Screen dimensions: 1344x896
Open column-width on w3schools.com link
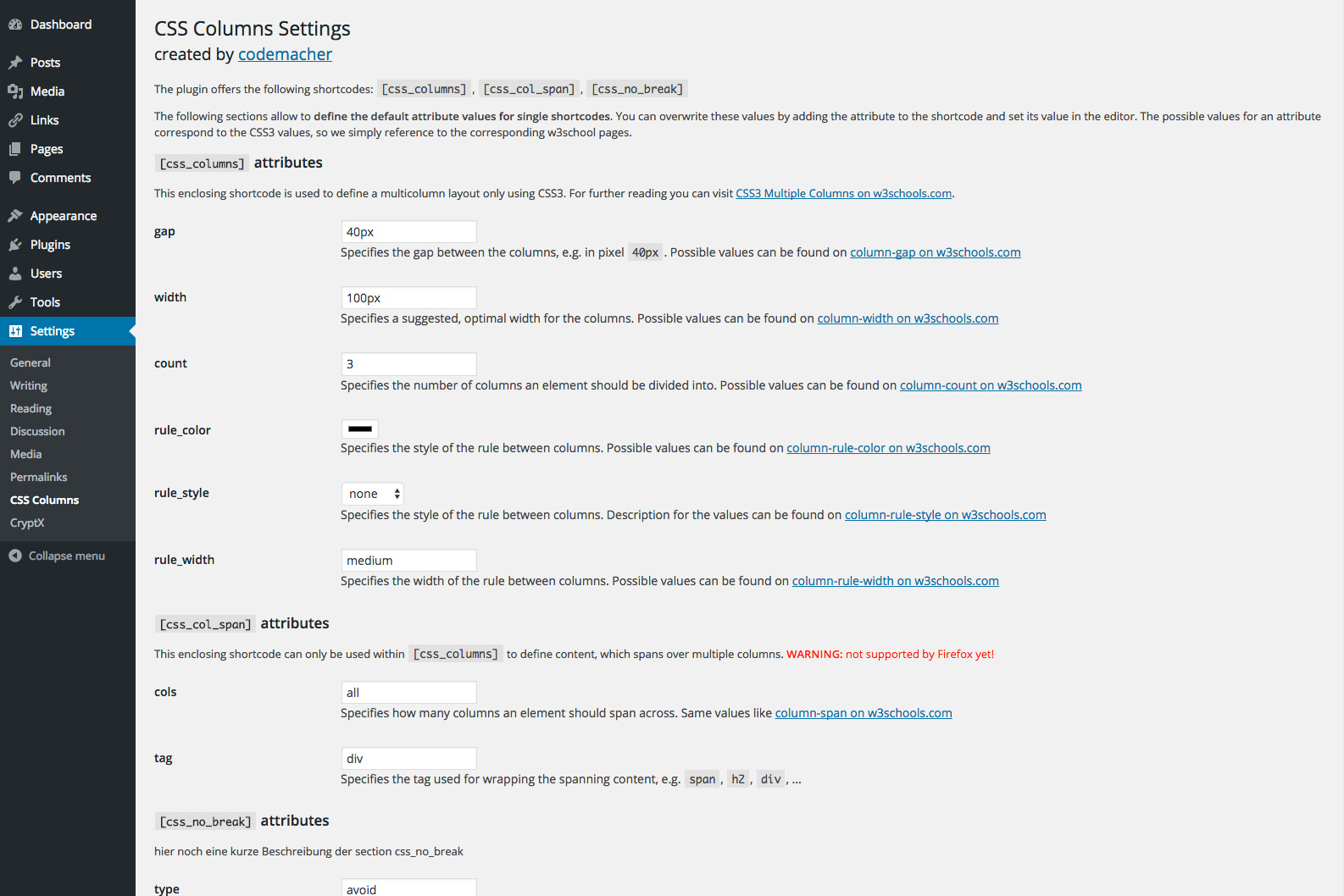(908, 318)
